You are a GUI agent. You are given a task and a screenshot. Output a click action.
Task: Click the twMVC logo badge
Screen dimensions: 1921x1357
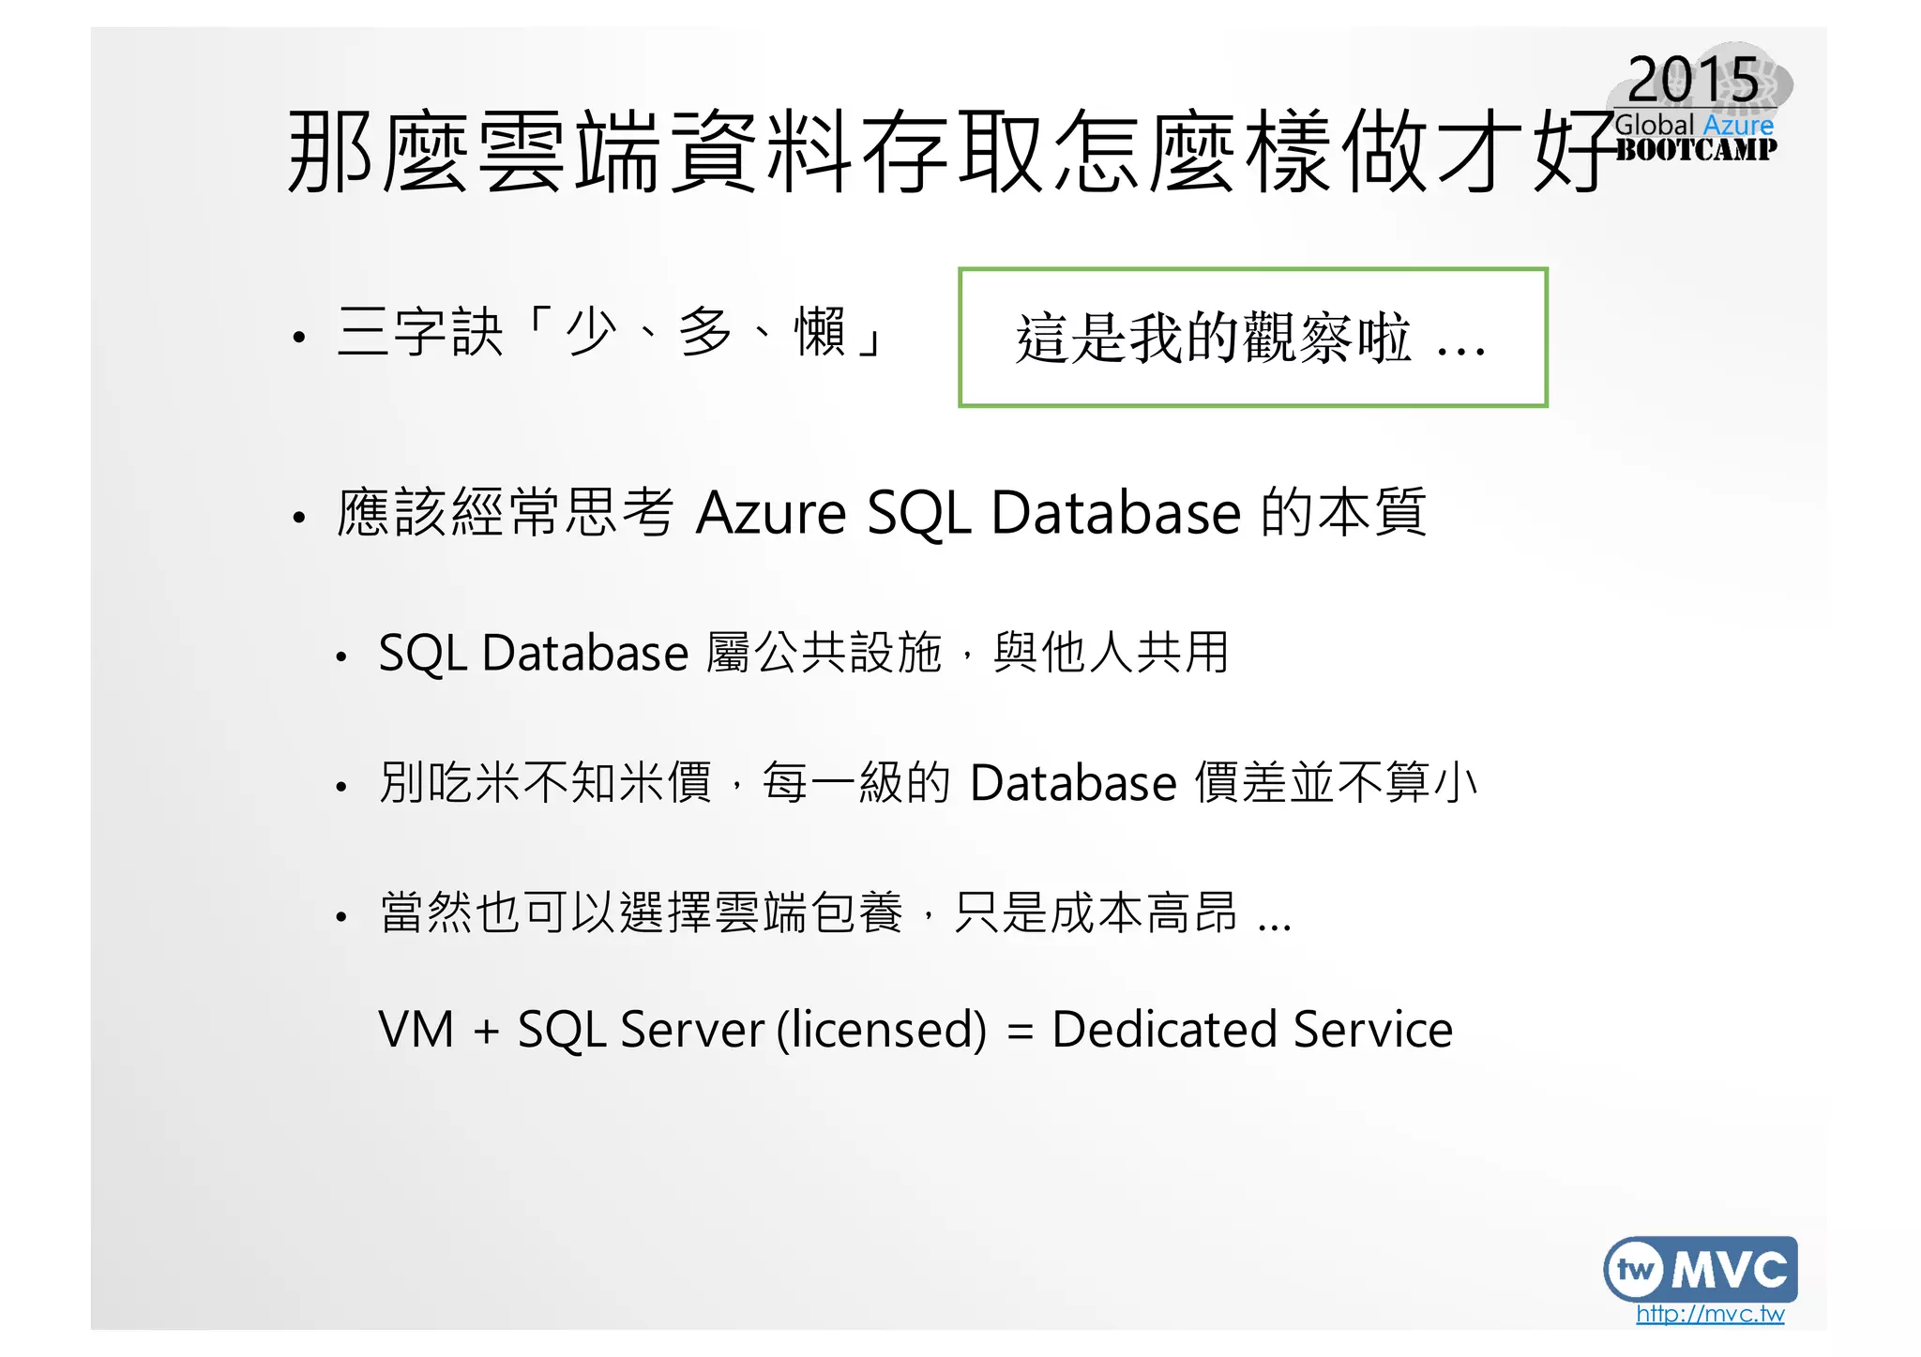pos(1700,1269)
